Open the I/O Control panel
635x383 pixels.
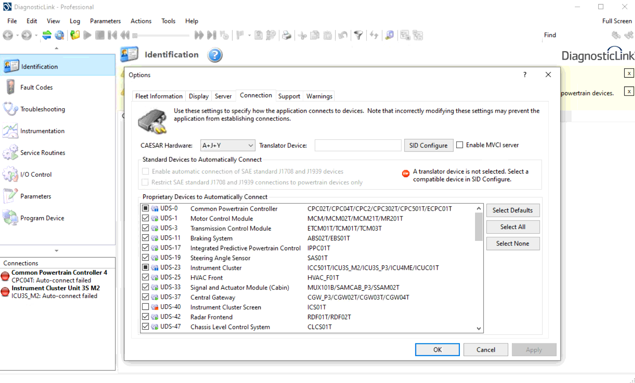point(36,174)
